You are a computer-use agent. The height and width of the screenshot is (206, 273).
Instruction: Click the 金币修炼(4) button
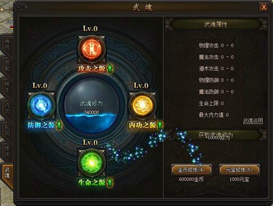coord(192,170)
